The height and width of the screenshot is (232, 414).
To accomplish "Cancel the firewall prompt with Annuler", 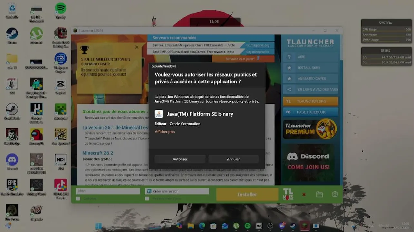I will coord(233,159).
